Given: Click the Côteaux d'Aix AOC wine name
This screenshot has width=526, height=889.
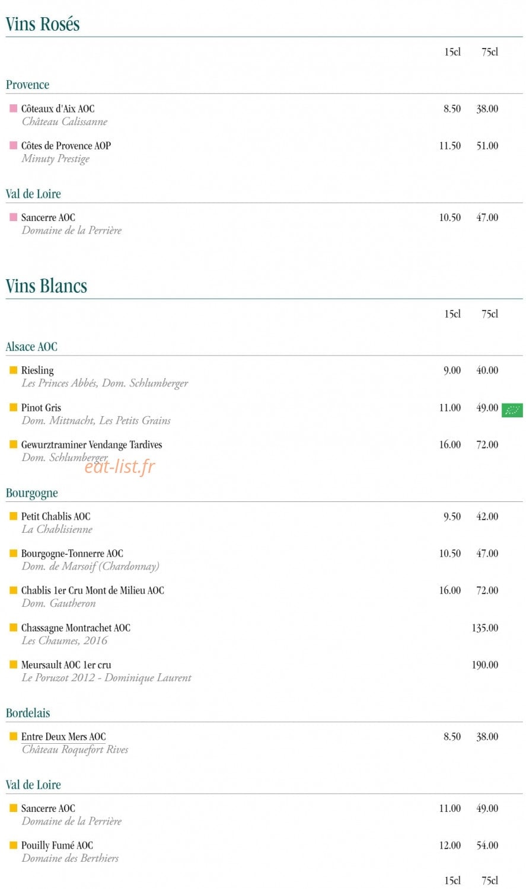Looking at the screenshot, I should pos(58,108).
